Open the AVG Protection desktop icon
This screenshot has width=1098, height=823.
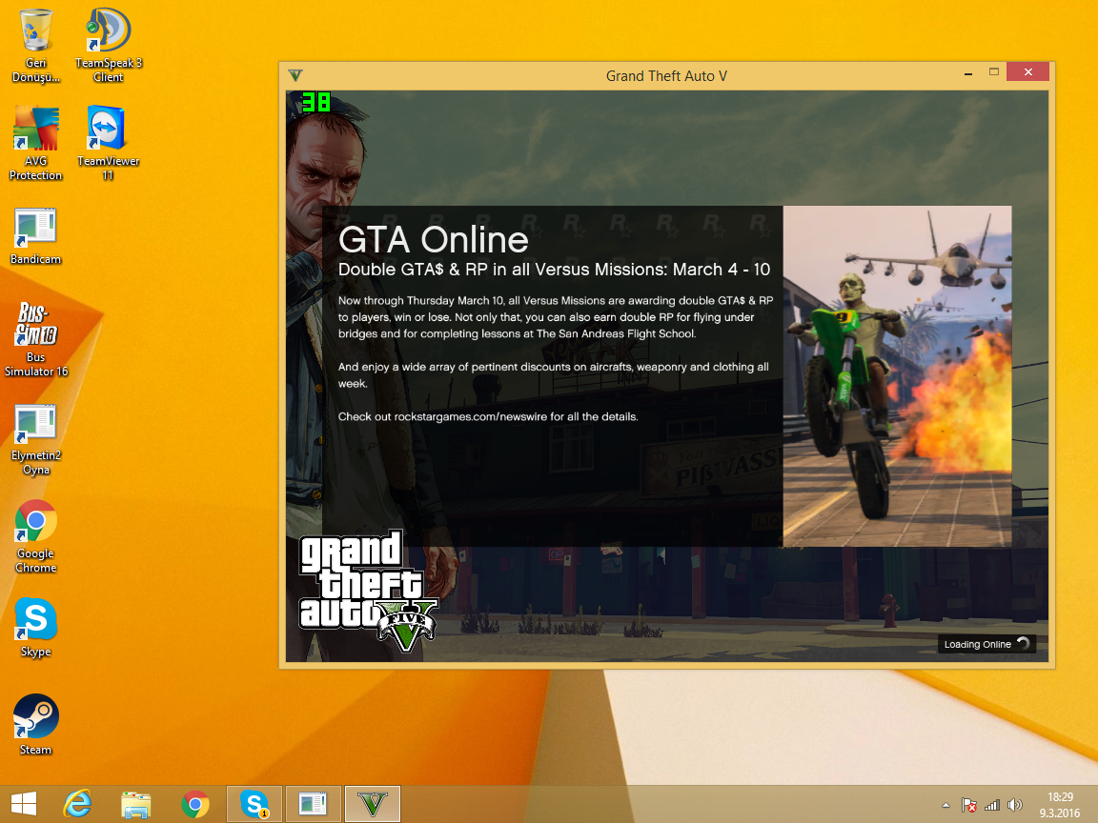(35, 130)
